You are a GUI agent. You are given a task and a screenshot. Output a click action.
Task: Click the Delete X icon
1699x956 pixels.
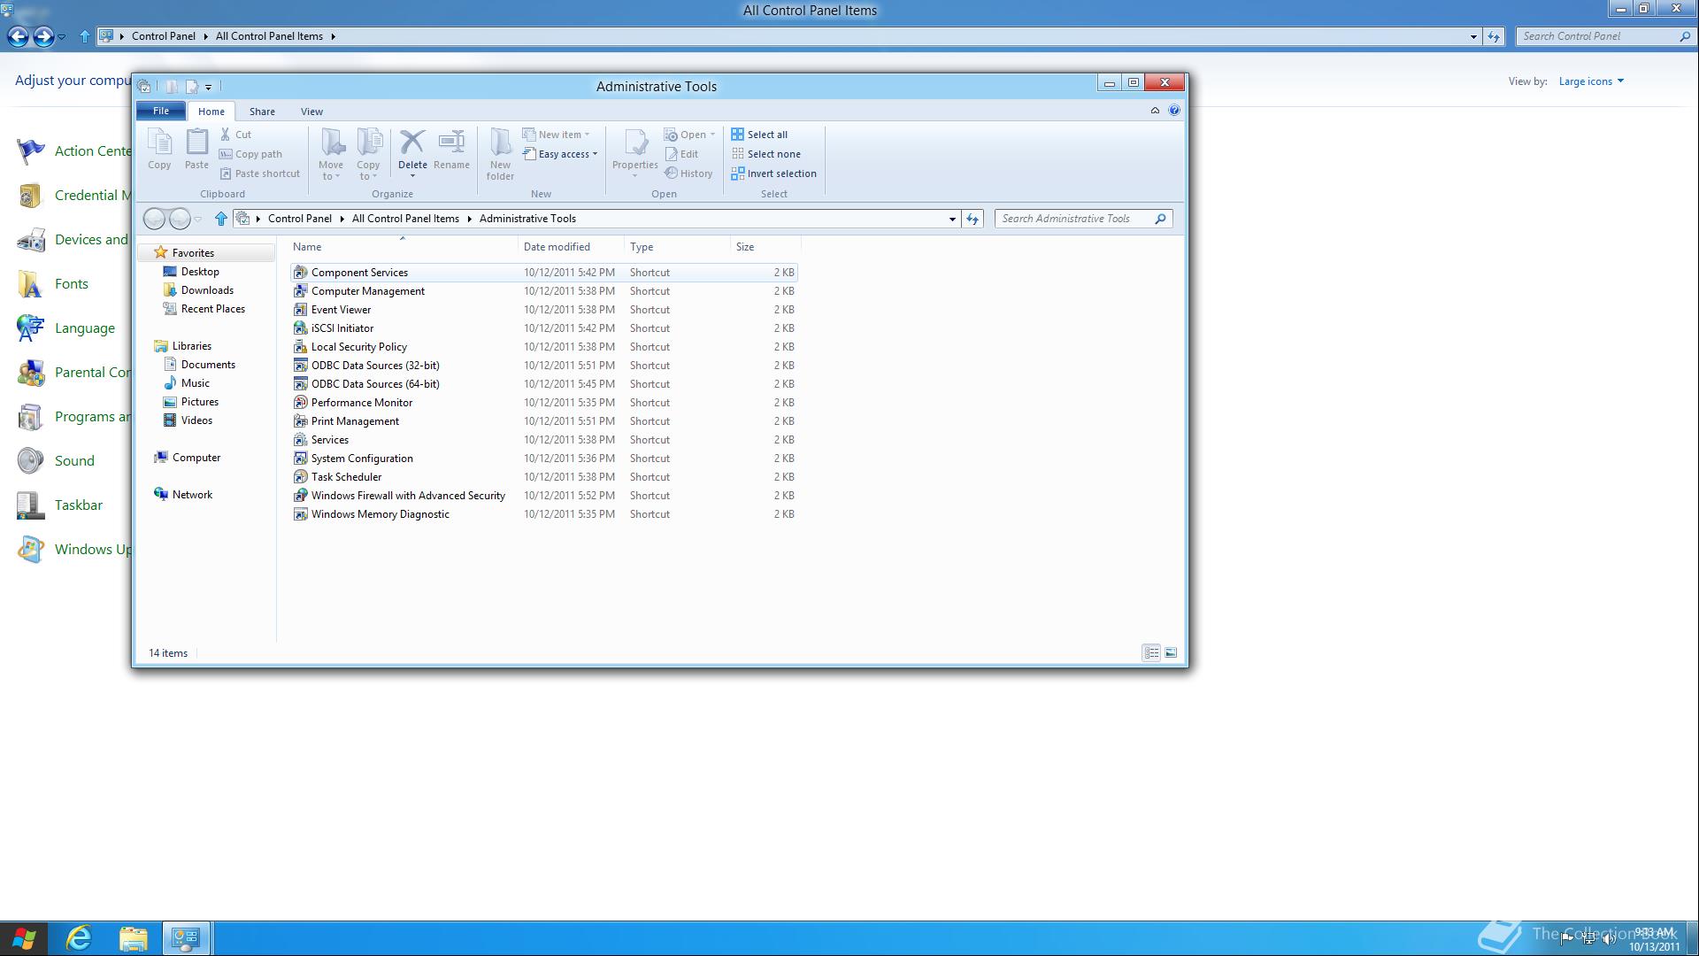[412, 142]
